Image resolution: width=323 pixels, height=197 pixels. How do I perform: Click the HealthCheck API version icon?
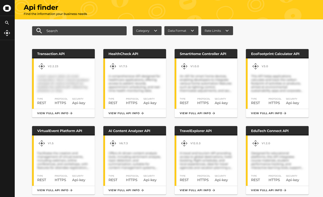pos(113,66)
